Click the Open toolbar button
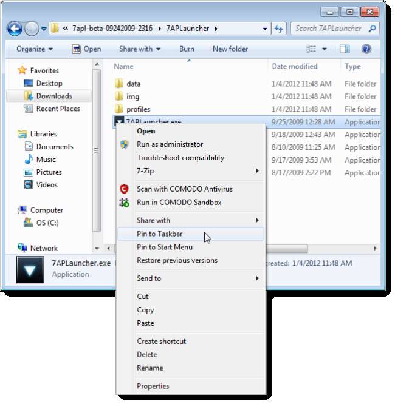Screen dimensions: 395x404 pos(86,49)
